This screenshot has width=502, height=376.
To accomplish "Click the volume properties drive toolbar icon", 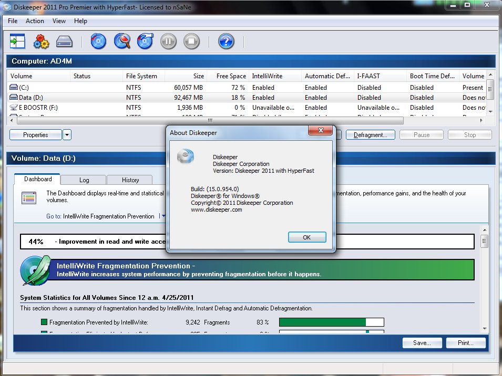I will coord(64,41).
